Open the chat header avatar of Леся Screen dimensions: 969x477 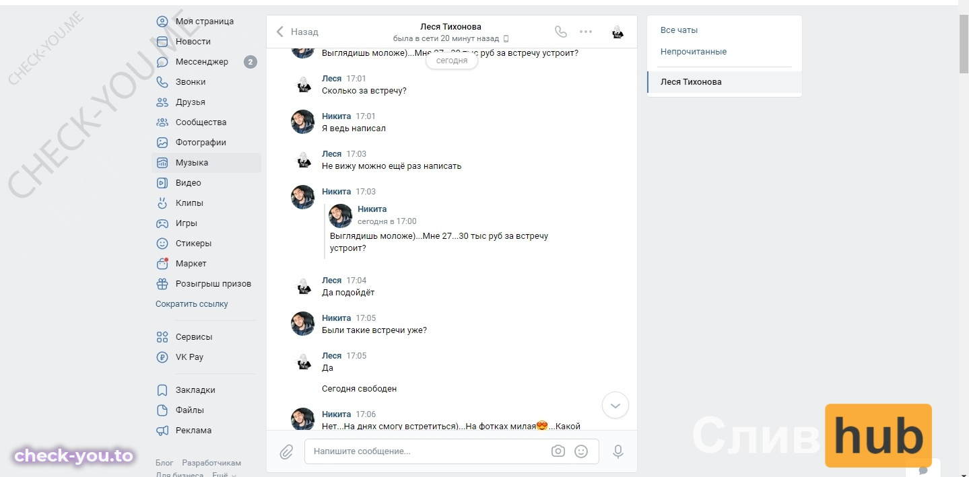point(617,32)
